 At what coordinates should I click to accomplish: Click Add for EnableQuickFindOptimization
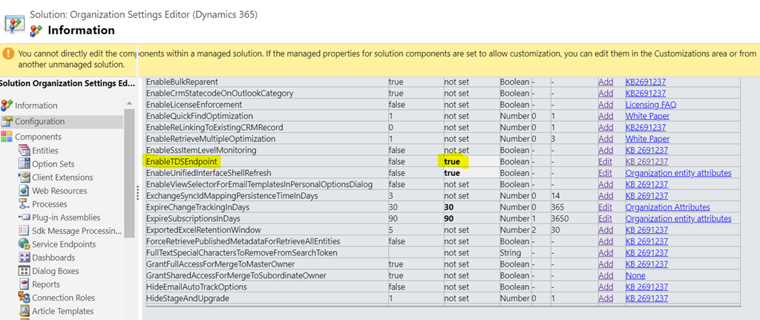606,116
